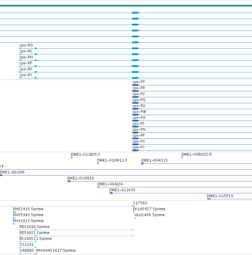
Task: Choose the cpo-PU protein label
Action: coord(139,106)
